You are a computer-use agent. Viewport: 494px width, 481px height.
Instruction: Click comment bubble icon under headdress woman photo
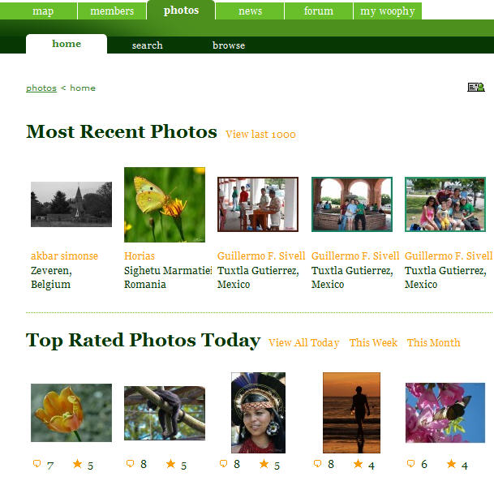click(223, 464)
